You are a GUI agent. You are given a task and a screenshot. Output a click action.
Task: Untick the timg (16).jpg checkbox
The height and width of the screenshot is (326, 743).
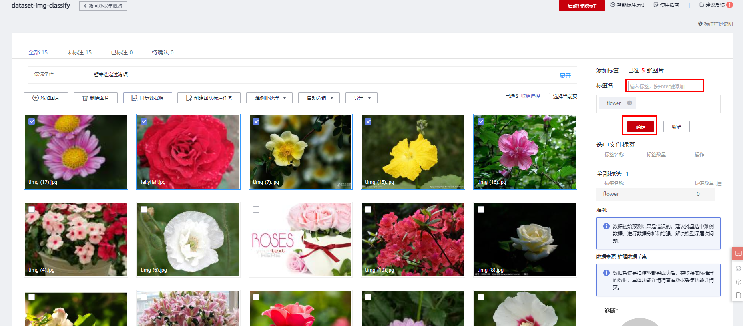tap(481, 121)
